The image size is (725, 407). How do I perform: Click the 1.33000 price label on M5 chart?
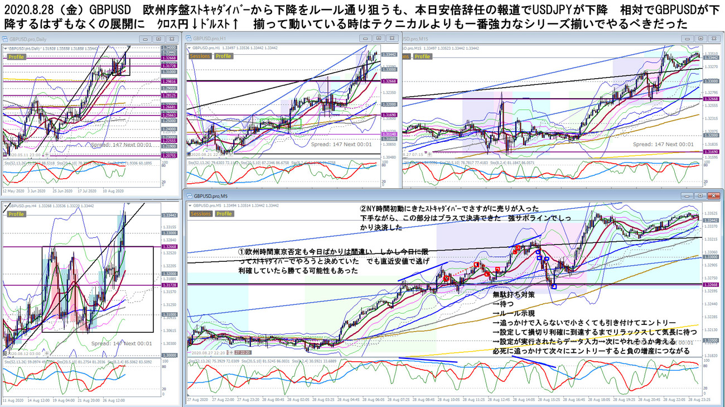tap(710, 257)
